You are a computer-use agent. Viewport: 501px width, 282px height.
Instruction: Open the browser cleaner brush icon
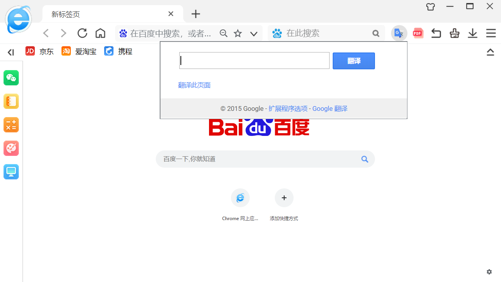pyautogui.click(x=454, y=33)
